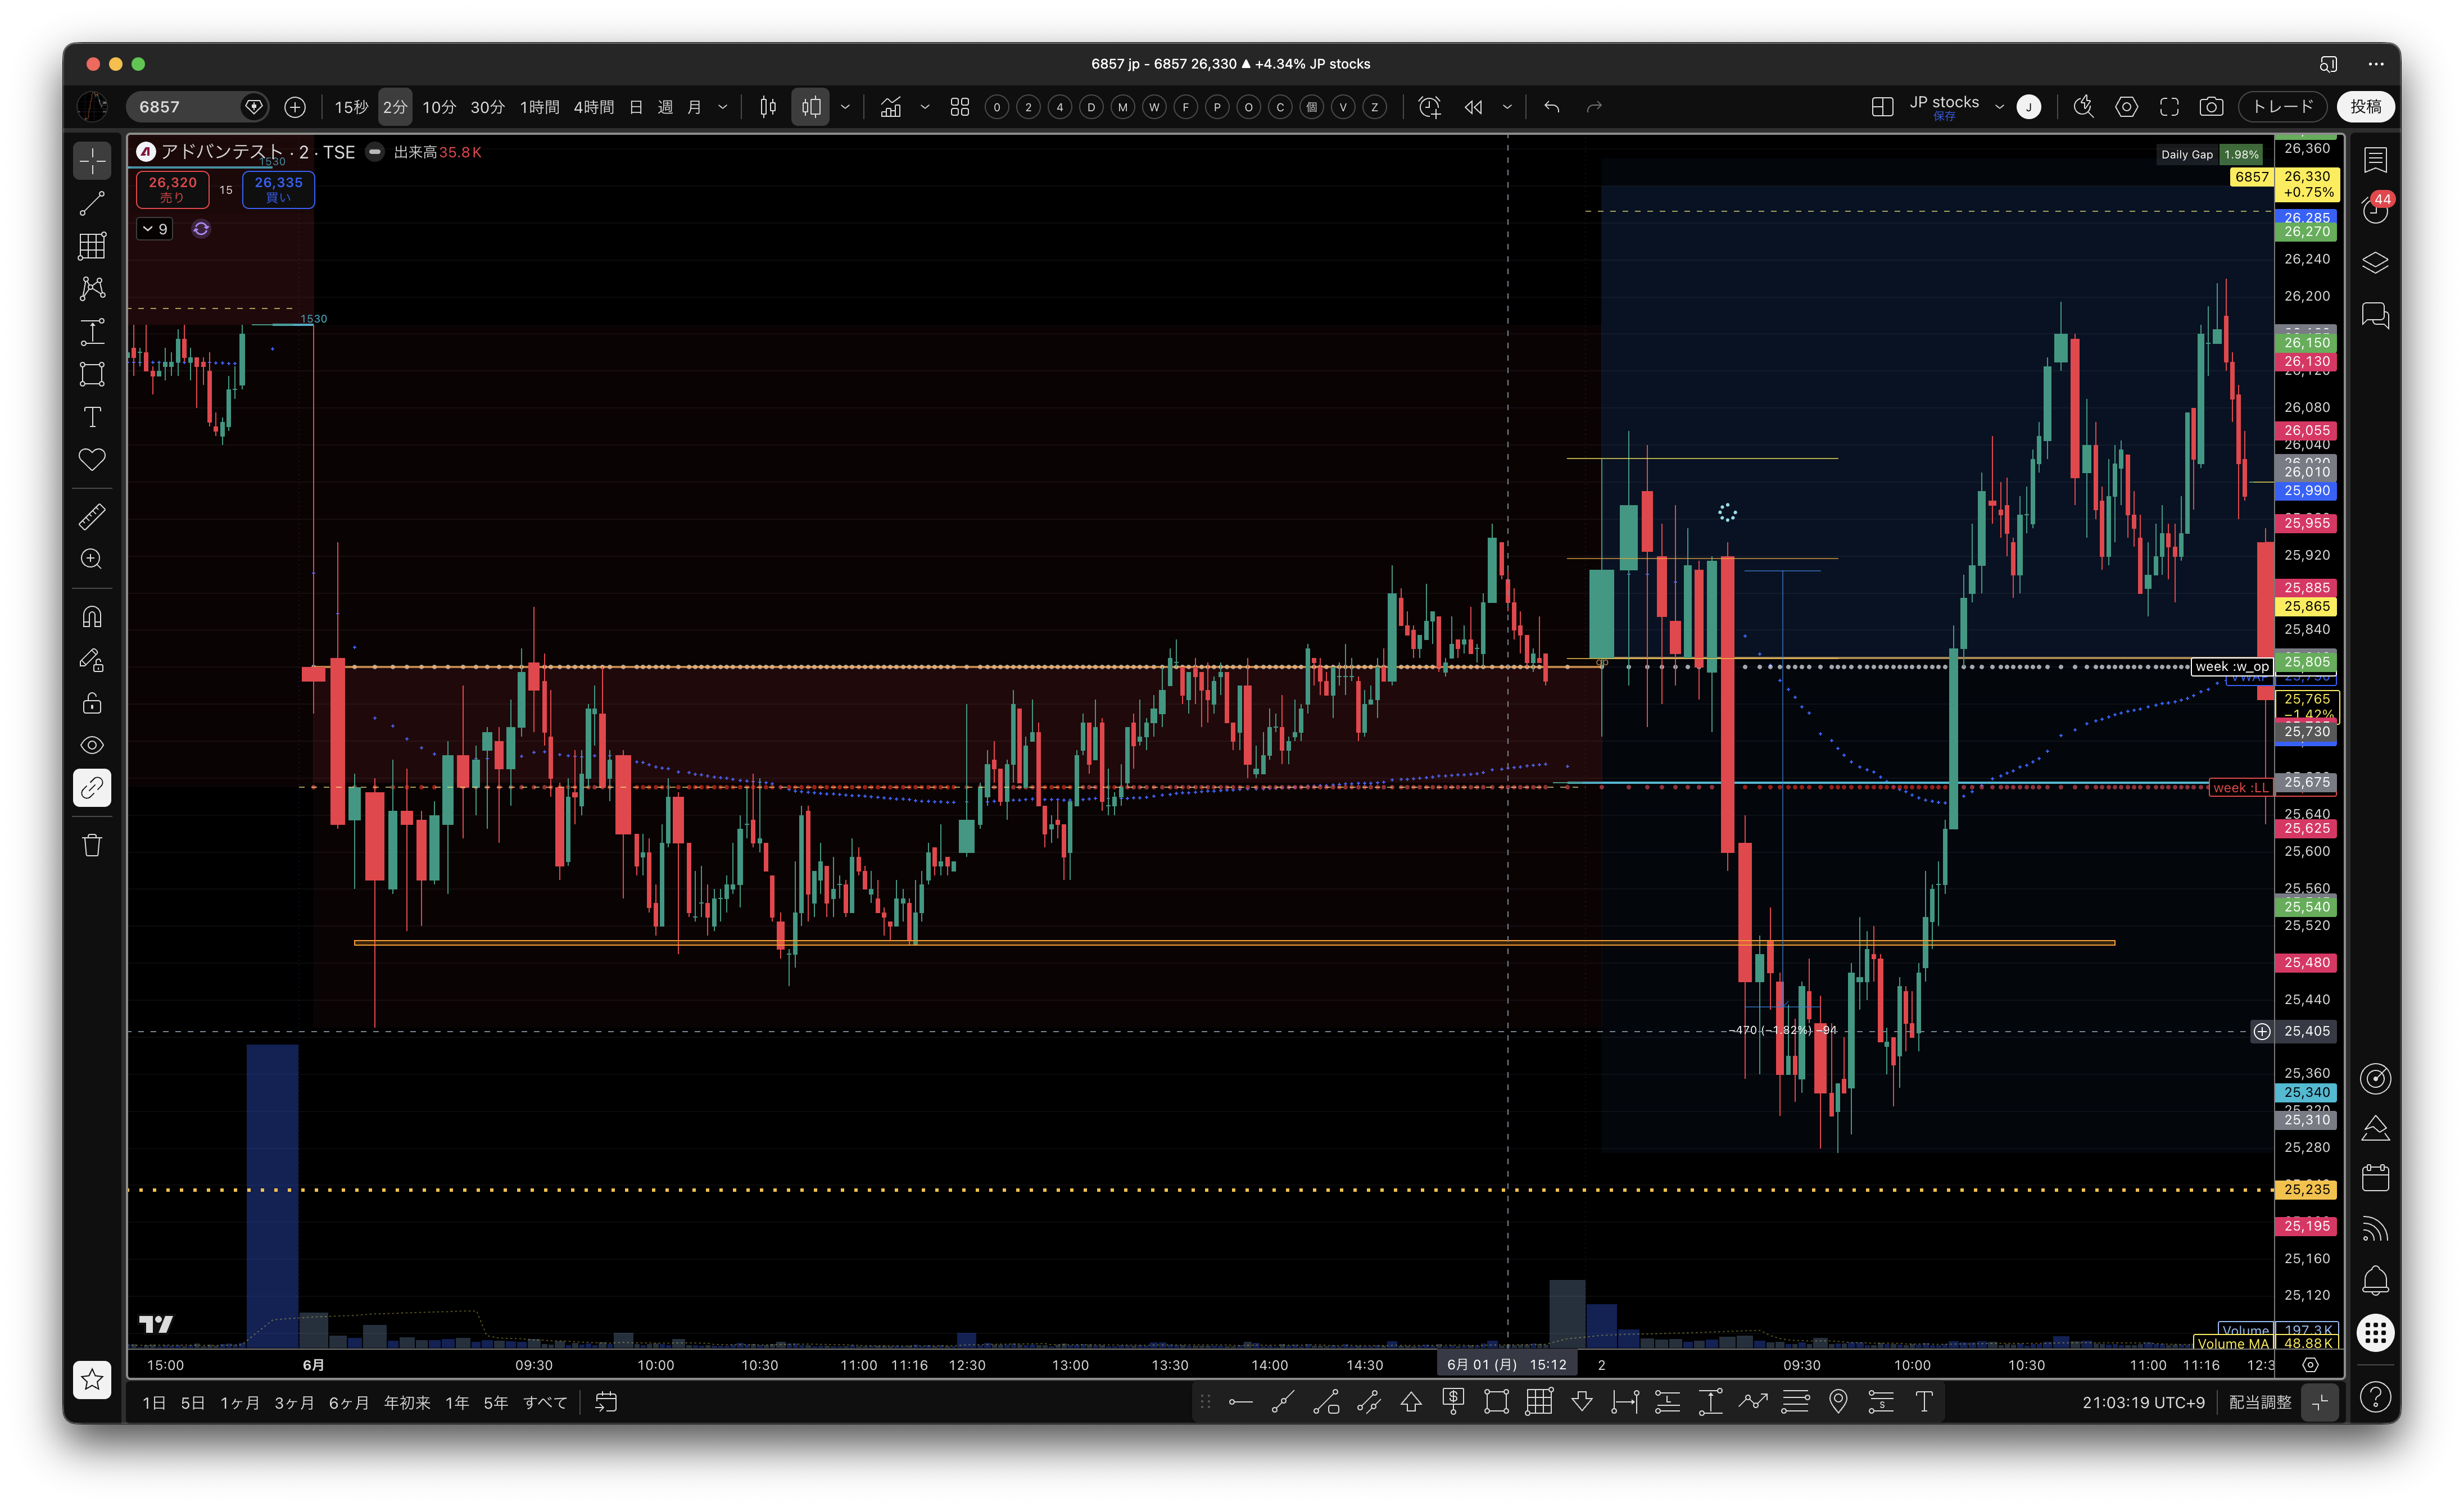The image size is (2464, 1507).
Task: Toggle 配当調整 dividend adjustment
Action: (2259, 1402)
